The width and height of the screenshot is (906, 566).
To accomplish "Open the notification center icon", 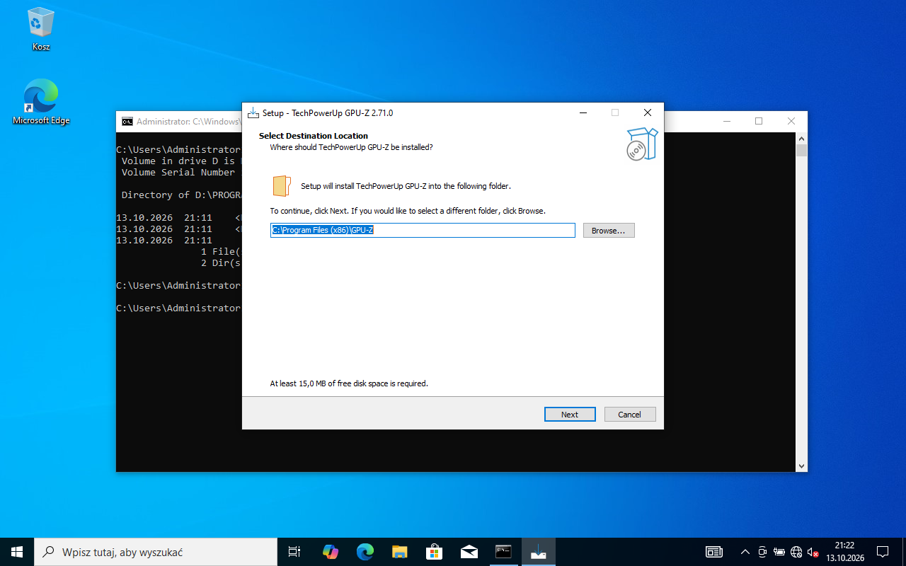I will [x=883, y=552].
